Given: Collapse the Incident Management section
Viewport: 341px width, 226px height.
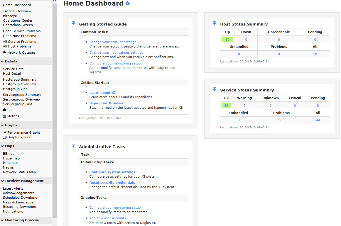Looking at the screenshot, I should (3, 181).
